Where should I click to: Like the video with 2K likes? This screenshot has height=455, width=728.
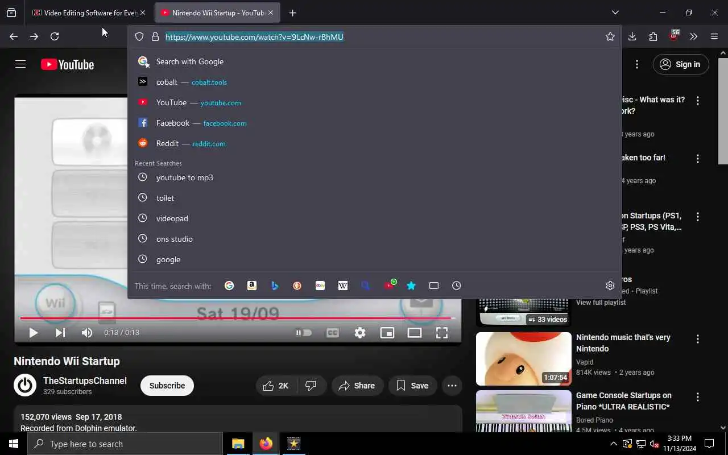coord(276,386)
